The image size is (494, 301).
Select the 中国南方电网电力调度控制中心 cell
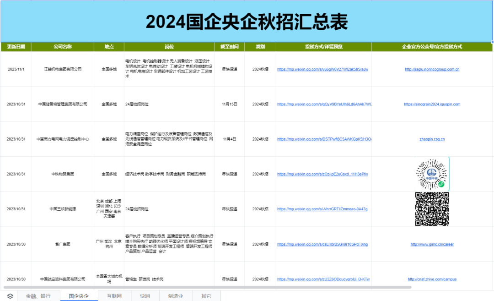point(62,139)
